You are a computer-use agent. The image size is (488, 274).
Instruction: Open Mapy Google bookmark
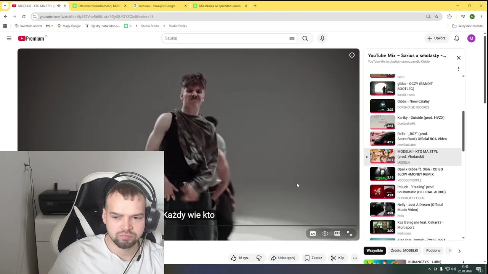pos(69,26)
